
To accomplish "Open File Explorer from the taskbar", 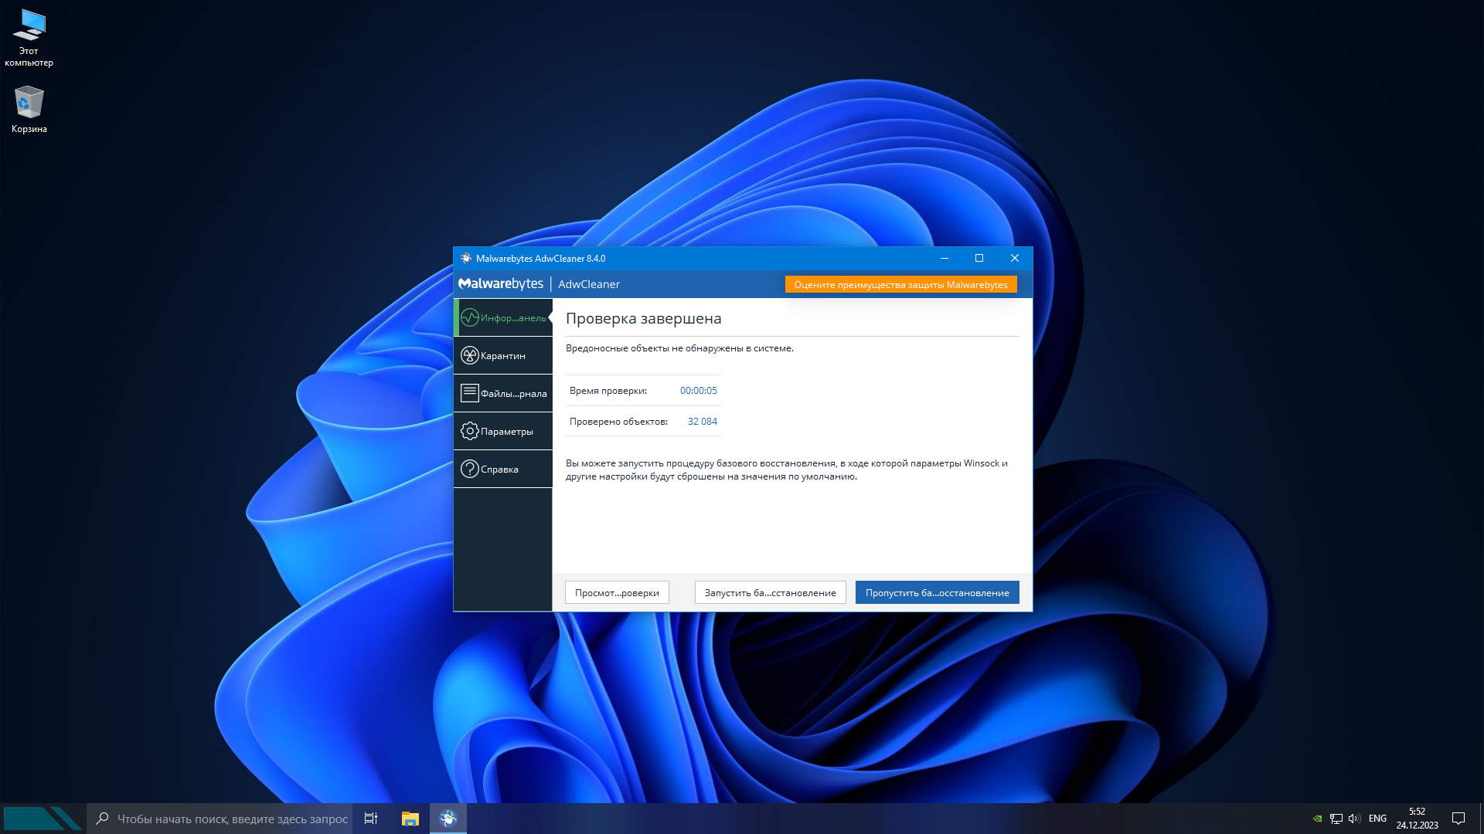I will (x=410, y=819).
